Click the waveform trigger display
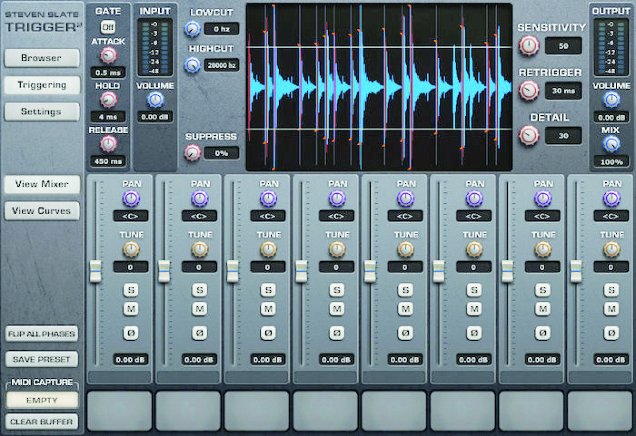Viewport: 636px width, 436px height. tap(379, 87)
